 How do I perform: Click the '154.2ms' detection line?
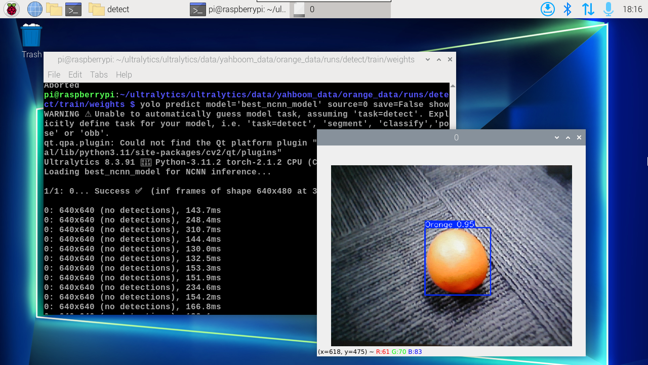133,297
